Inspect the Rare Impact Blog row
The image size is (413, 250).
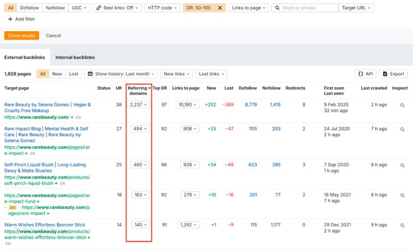pyautogui.click(x=402, y=129)
